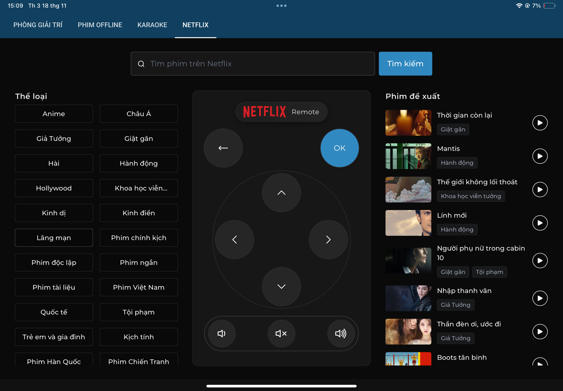Select the Anime genre
Image resolution: width=563 pixels, height=391 pixels.
[x=54, y=114]
